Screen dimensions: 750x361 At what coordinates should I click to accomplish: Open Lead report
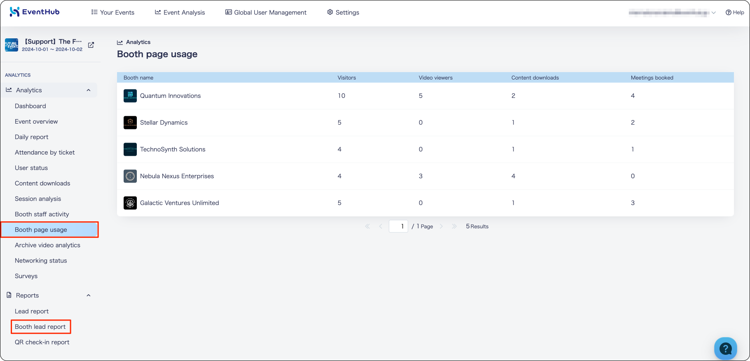click(x=32, y=311)
